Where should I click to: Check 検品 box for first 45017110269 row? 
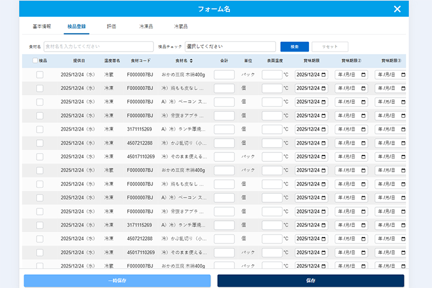tap(40, 157)
